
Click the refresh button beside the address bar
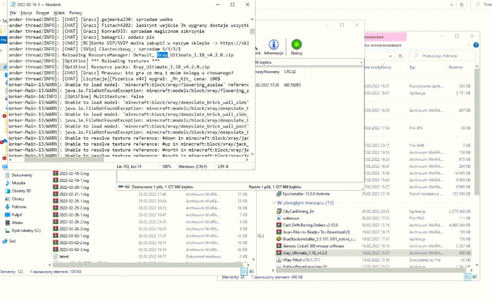point(400,56)
